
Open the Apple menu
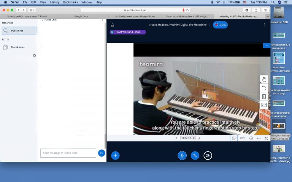(5, 2)
